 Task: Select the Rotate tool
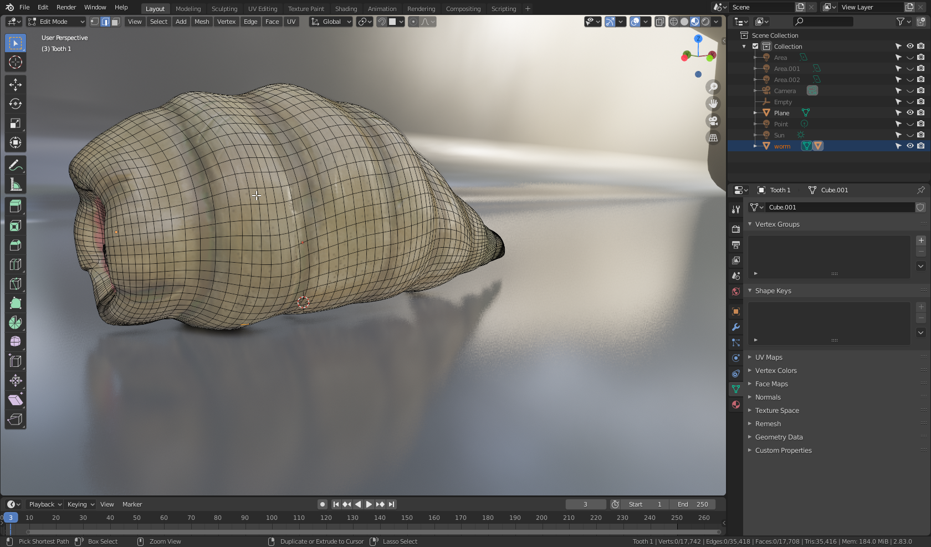16,104
